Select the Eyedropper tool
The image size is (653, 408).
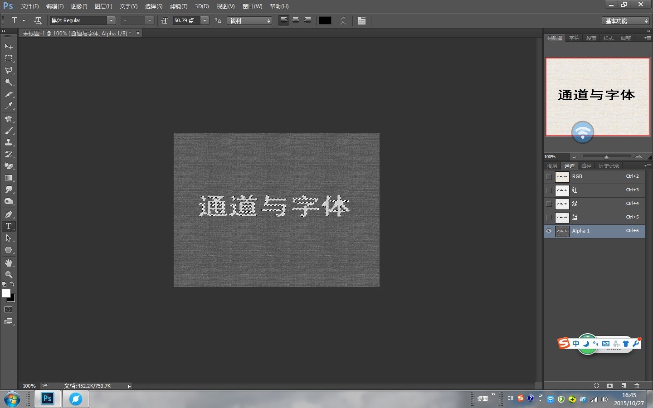9,106
